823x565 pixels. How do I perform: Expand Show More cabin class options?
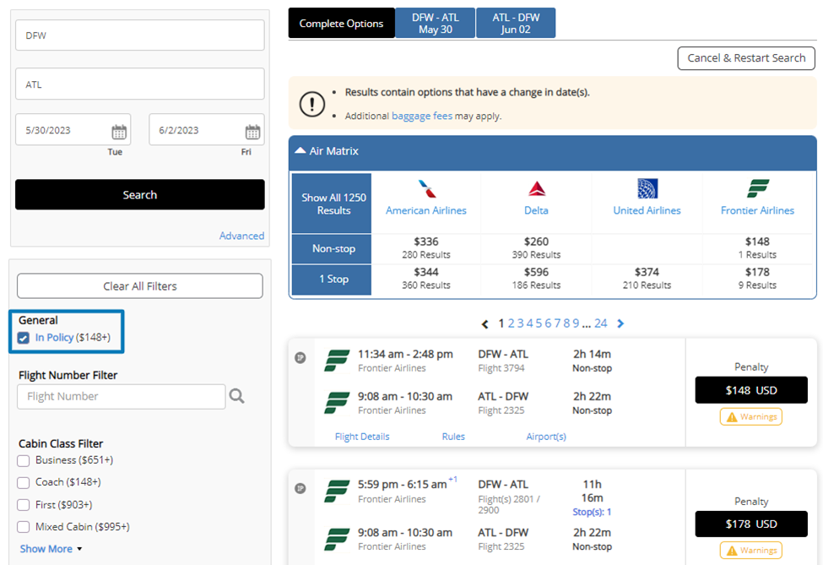tap(51, 549)
